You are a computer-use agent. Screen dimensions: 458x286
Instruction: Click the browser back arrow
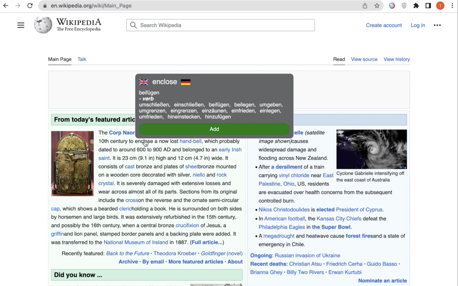[6, 6]
